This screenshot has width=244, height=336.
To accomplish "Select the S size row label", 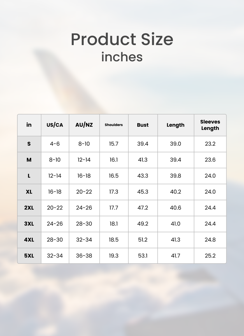I will (29, 144).
